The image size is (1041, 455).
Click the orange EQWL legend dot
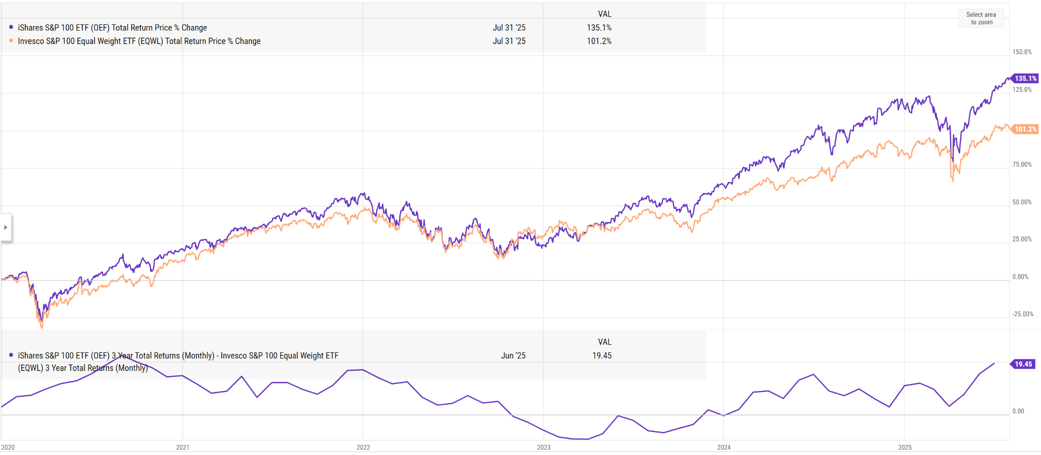pyautogui.click(x=11, y=41)
